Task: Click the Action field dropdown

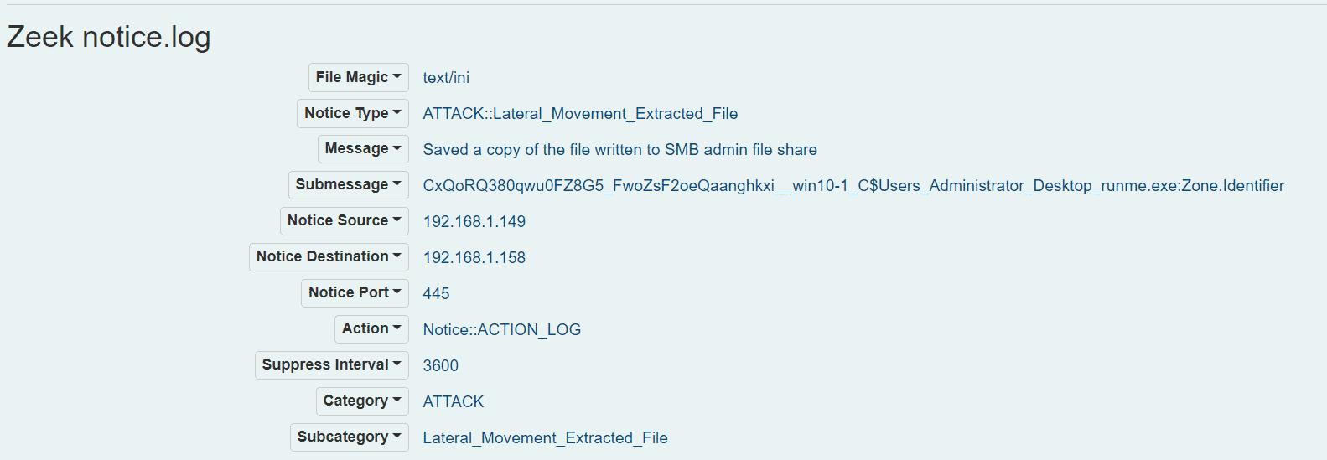Action: [371, 329]
